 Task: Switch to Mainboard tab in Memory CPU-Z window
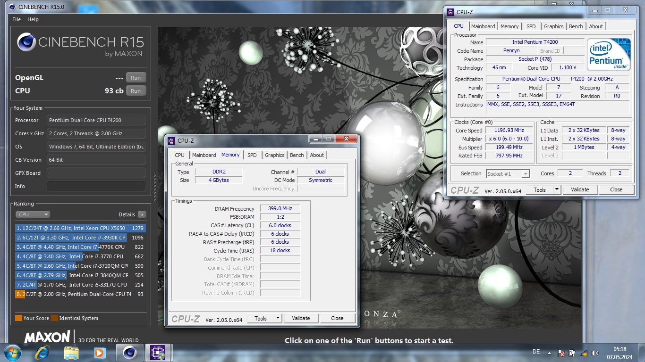(204, 155)
